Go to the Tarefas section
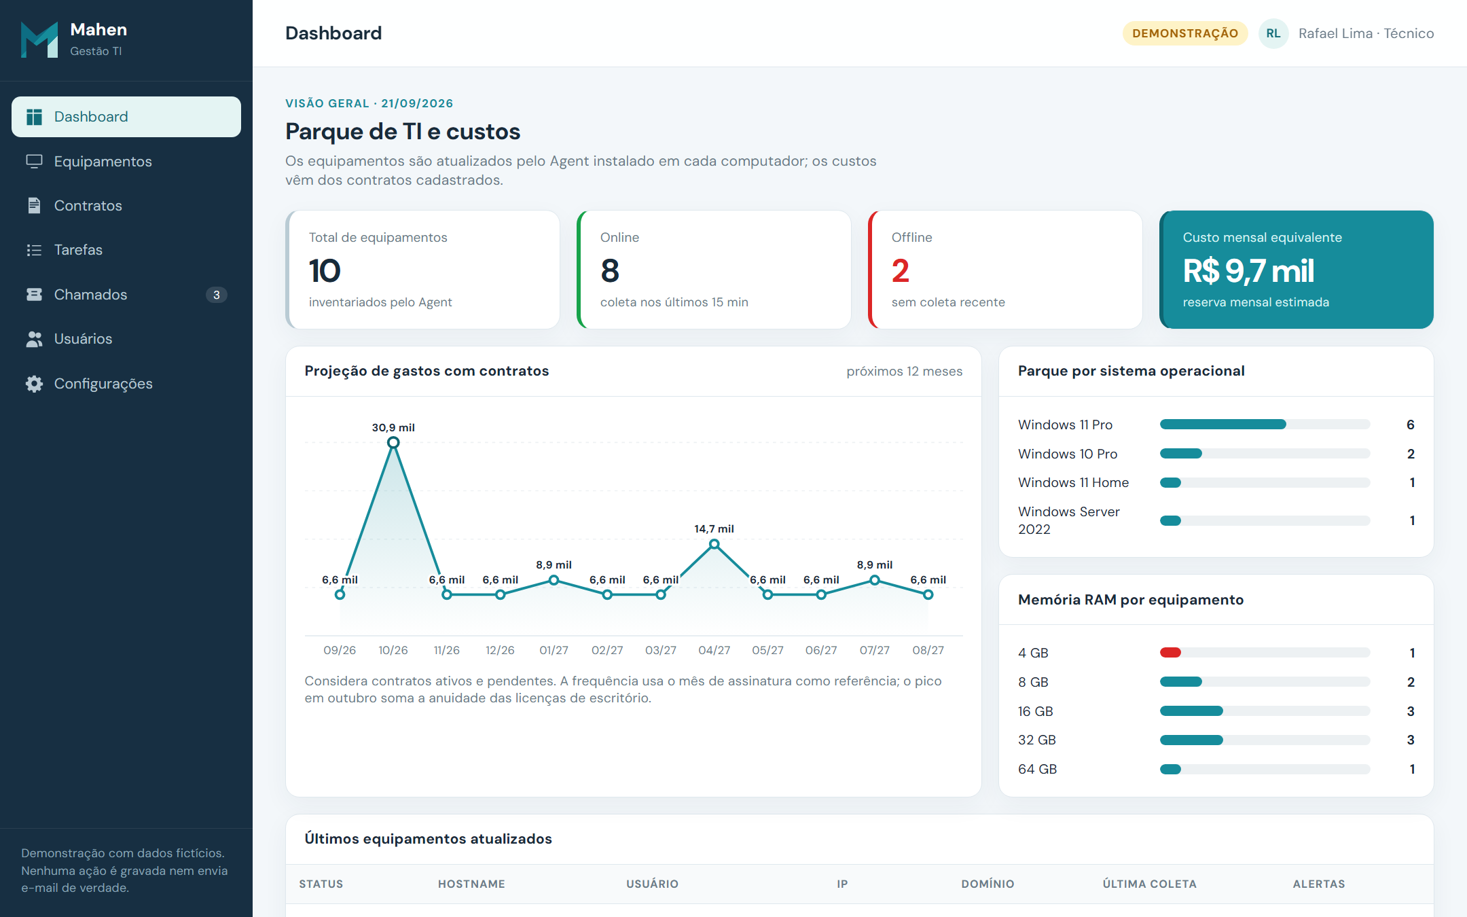The image size is (1467, 917). [x=126, y=250]
